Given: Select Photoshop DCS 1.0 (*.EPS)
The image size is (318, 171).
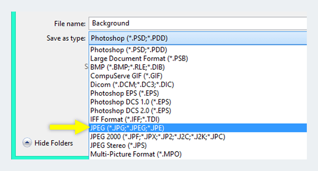Looking at the screenshot, I should [198, 102].
